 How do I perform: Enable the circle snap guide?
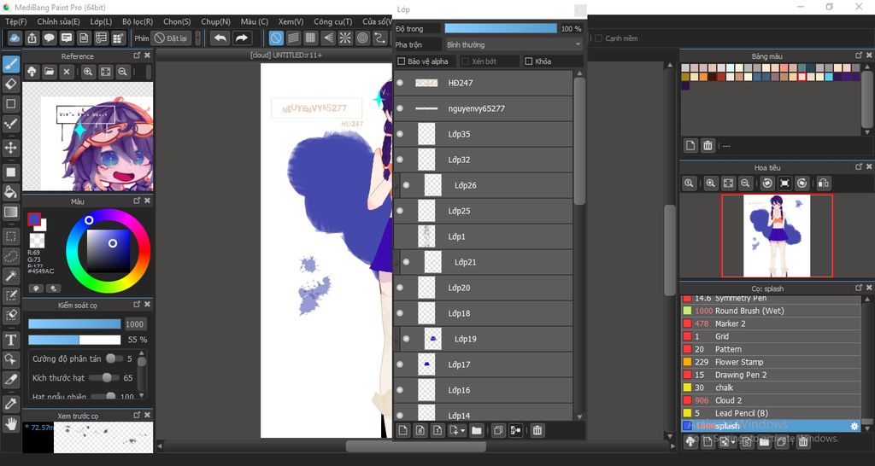click(362, 38)
